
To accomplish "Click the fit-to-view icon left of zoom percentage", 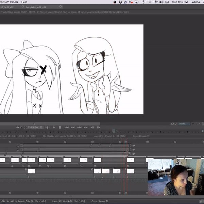I will (172, 124).
